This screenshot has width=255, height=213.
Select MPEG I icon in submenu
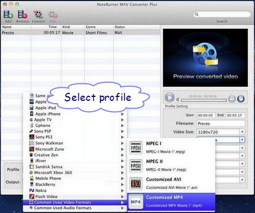click(136, 147)
